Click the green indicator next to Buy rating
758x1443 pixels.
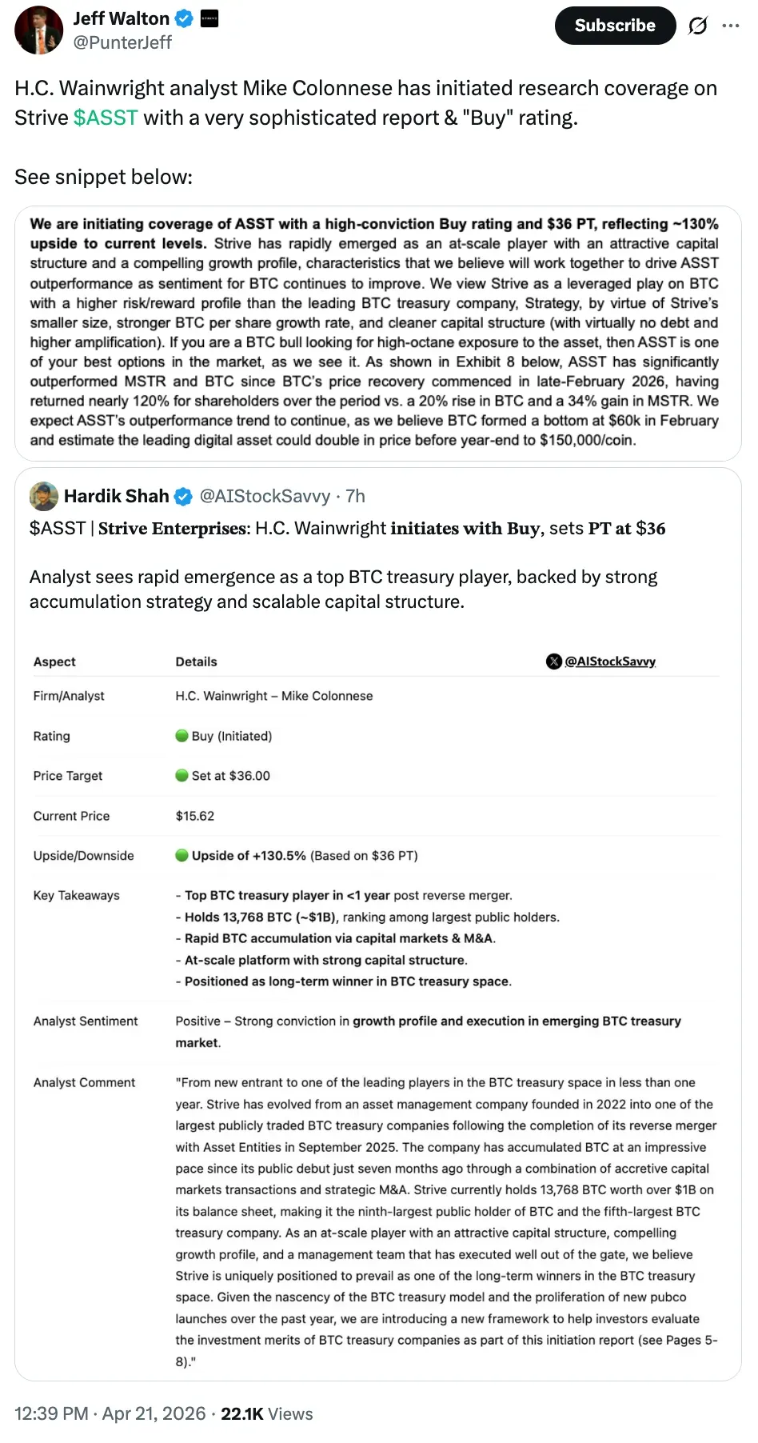coord(182,736)
